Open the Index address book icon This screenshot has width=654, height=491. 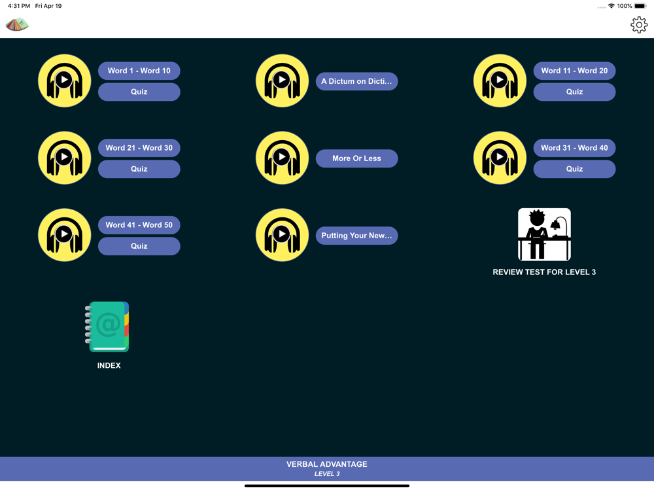(x=108, y=327)
